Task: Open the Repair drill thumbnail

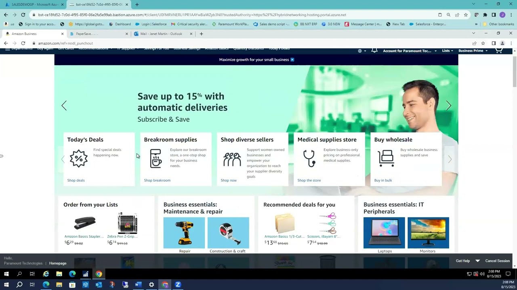Action: click(184, 233)
